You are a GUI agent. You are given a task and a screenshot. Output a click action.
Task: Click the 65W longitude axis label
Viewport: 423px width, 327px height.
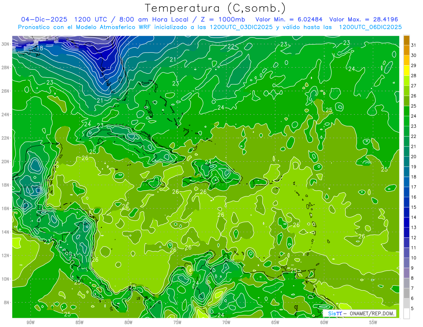[x=275, y=322]
